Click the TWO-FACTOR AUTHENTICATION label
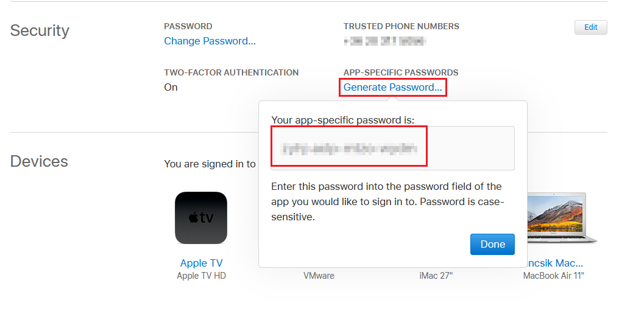Image resolution: width=633 pixels, height=311 pixels. (x=232, y=72)
